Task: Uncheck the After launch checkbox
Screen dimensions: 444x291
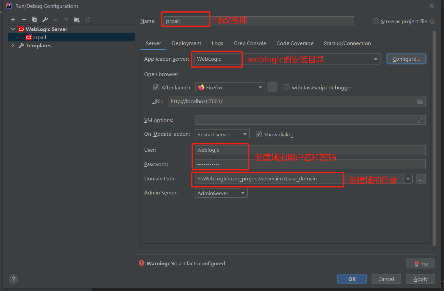Action: point(156,87)
